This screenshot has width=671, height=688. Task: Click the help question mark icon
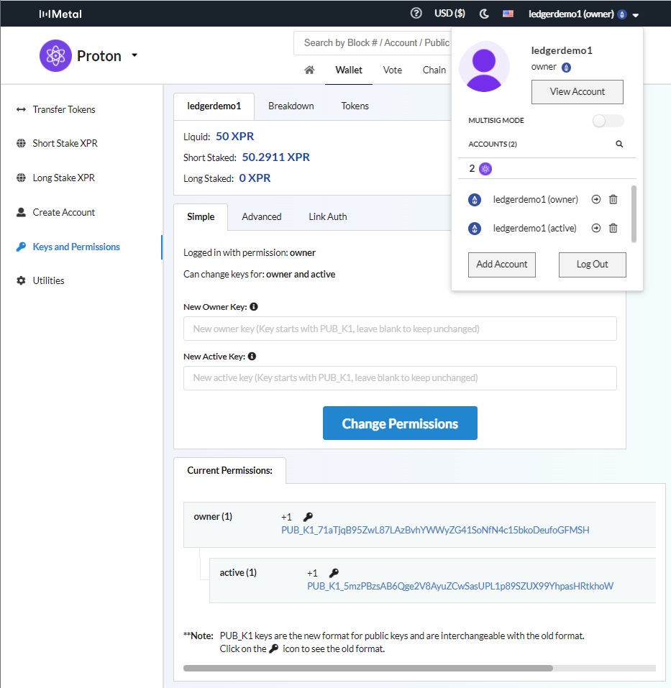[416, 13]
